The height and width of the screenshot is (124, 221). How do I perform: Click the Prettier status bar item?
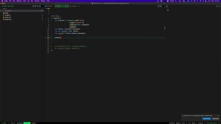[200, 123]
